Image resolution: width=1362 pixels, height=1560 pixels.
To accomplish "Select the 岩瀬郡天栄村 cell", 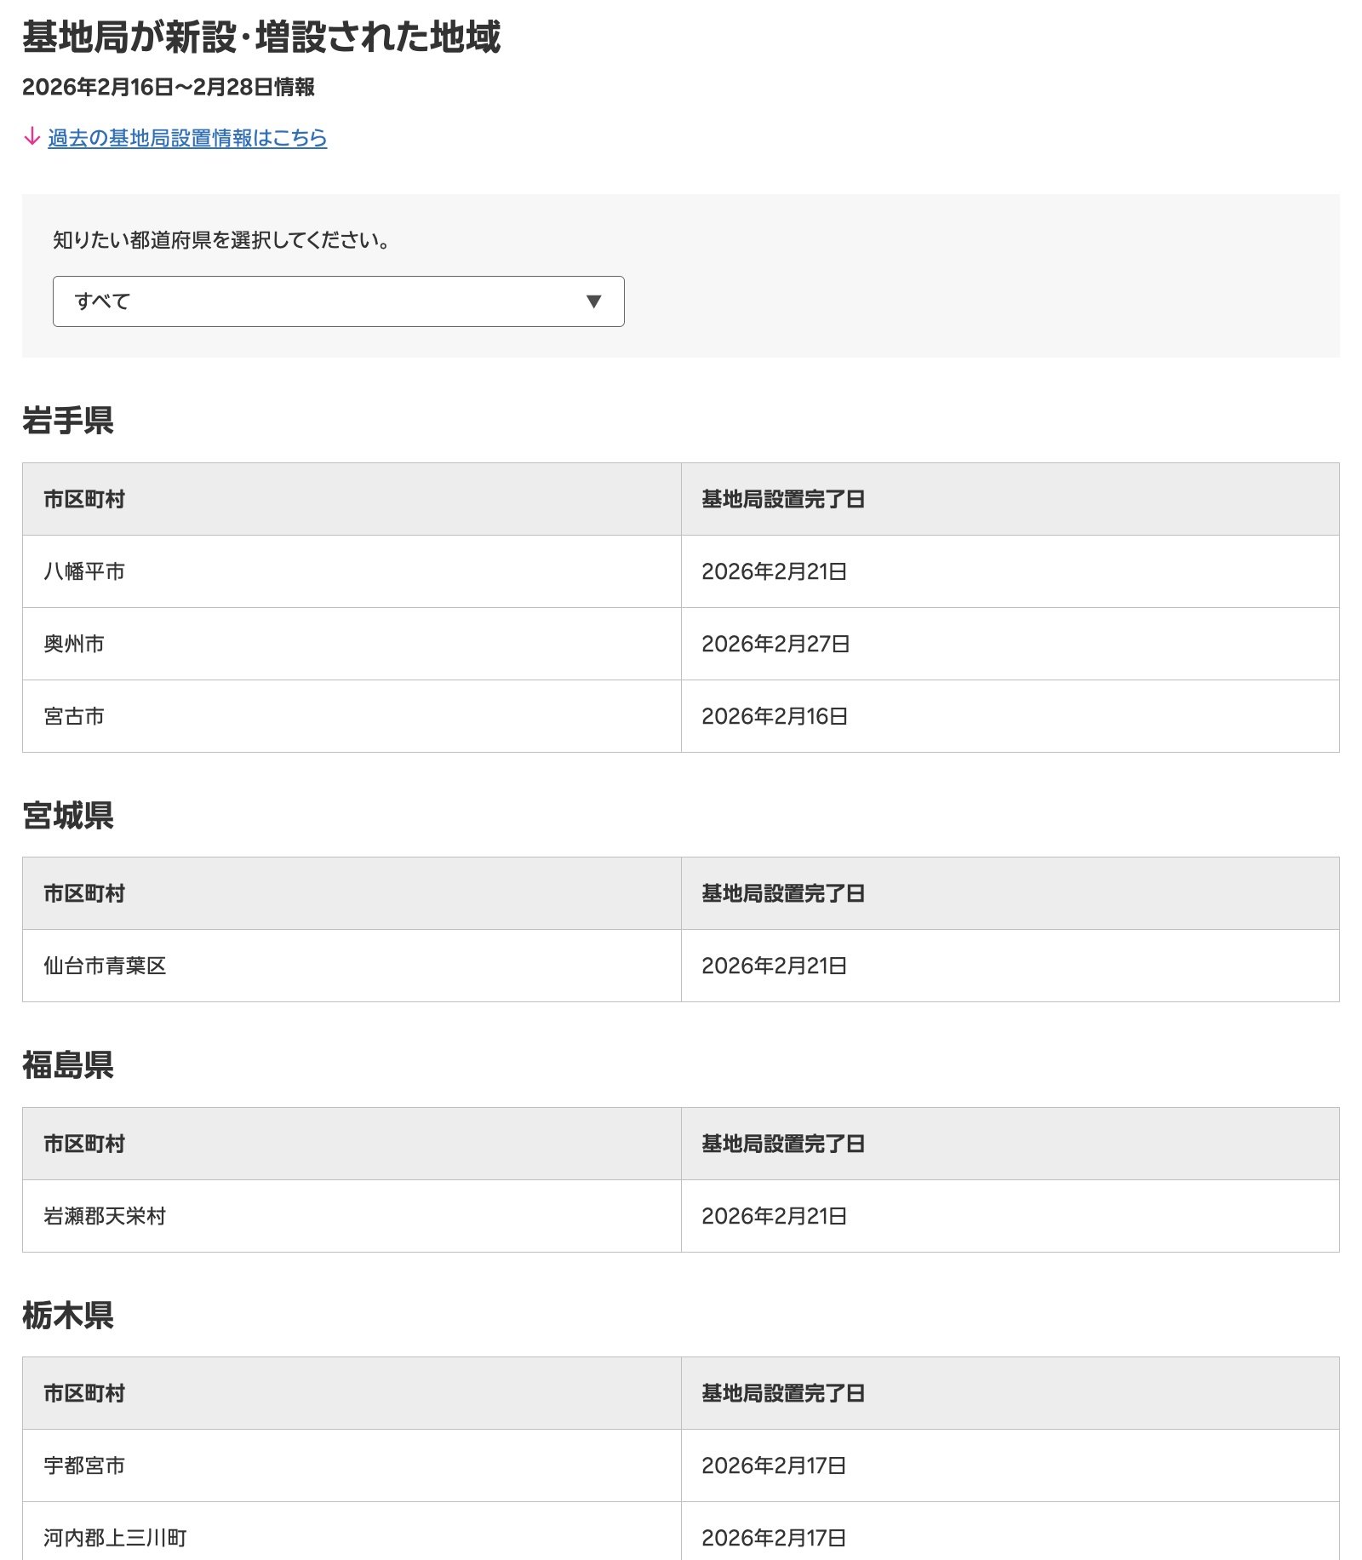I will [x=352, y=1216].
